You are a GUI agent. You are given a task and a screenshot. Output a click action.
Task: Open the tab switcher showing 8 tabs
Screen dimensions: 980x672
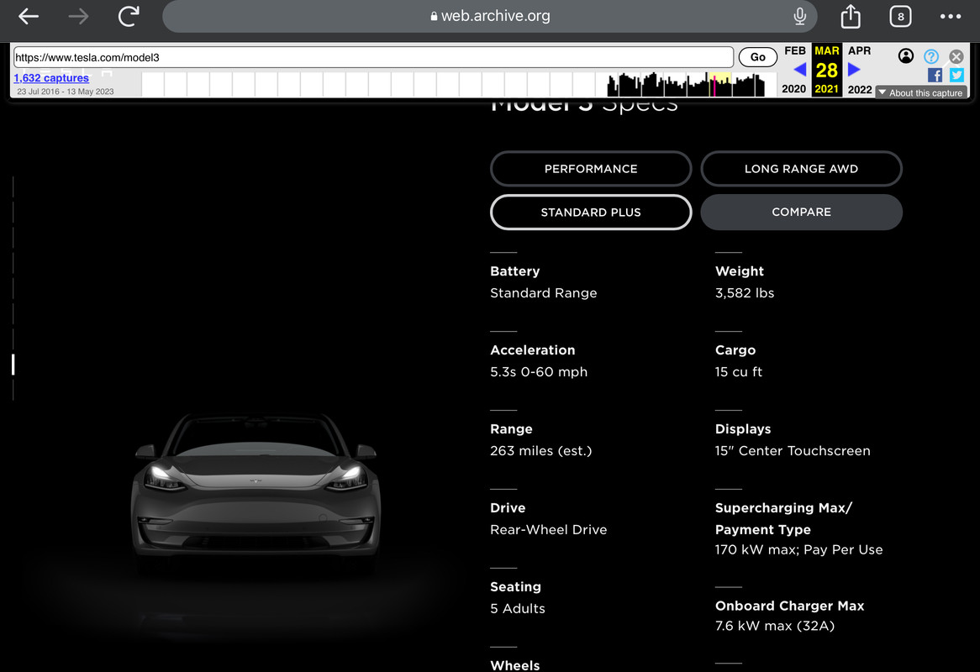[900, 17]
